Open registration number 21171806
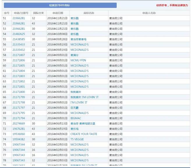Screen dimensions: 193x168 point(19,60)
